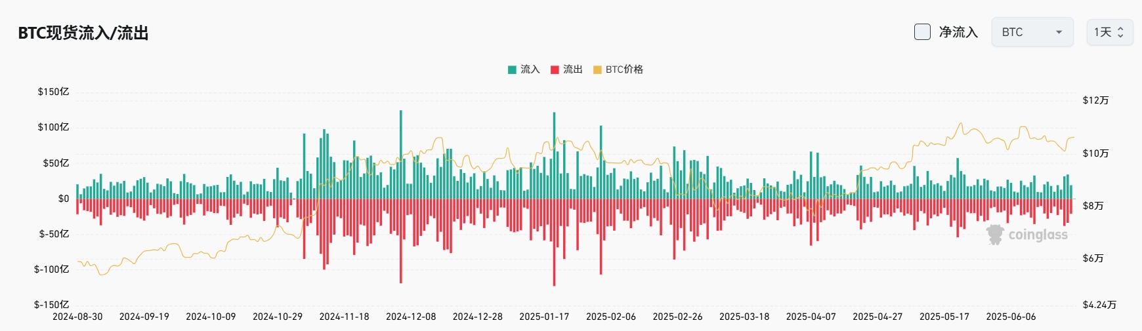
Task: Select the 2024-08-30 date axis label
Action: coord(77,317)
